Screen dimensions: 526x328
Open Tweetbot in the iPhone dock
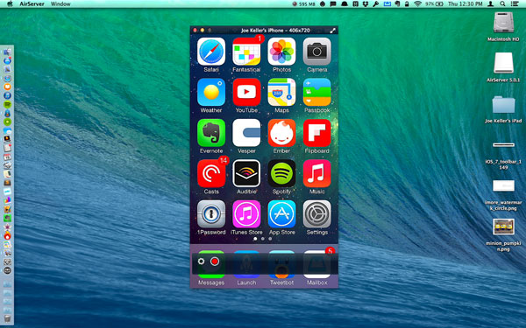[281, 264]
